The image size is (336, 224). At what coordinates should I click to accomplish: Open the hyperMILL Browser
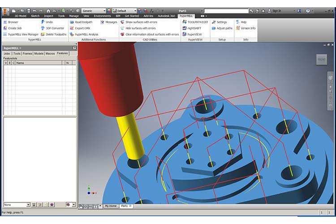(11, 22)
